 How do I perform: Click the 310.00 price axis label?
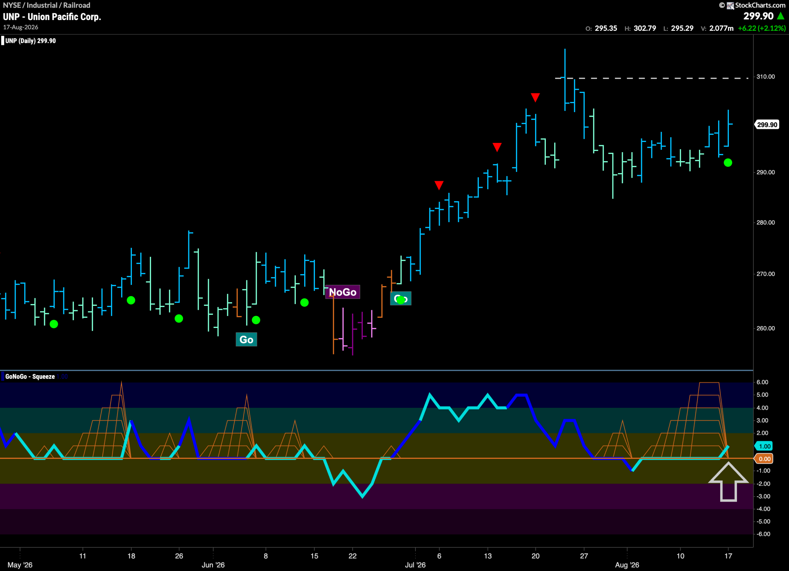[766, 77]
